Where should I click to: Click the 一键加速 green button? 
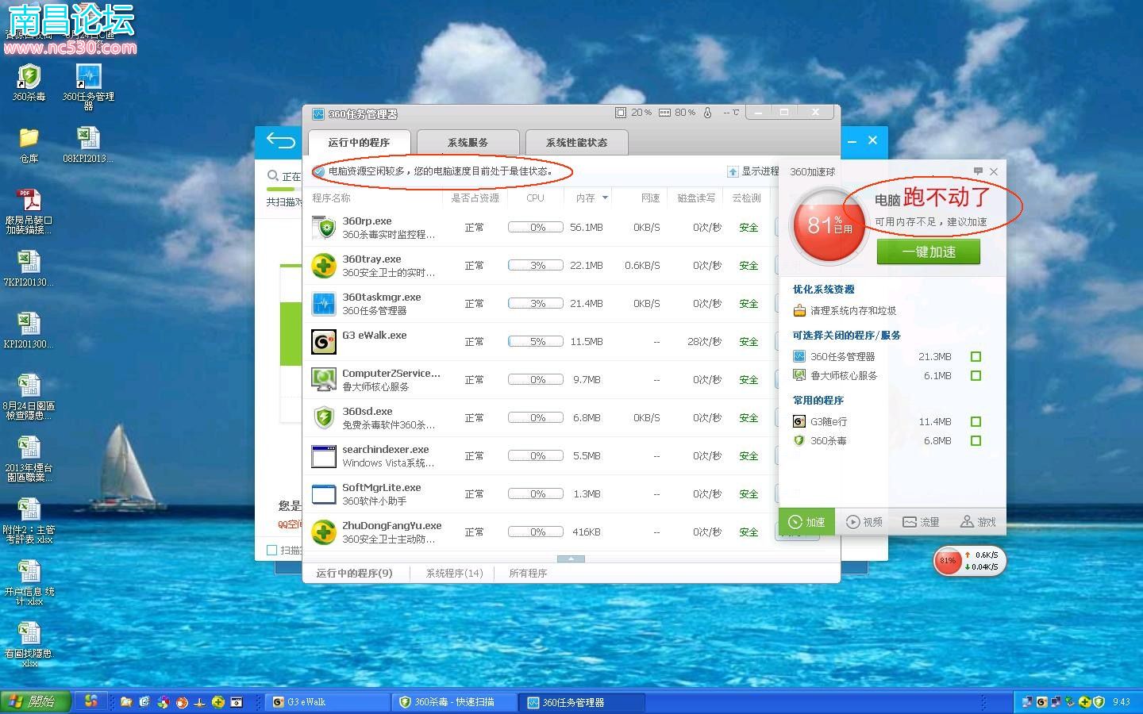[x=928, y=252]
